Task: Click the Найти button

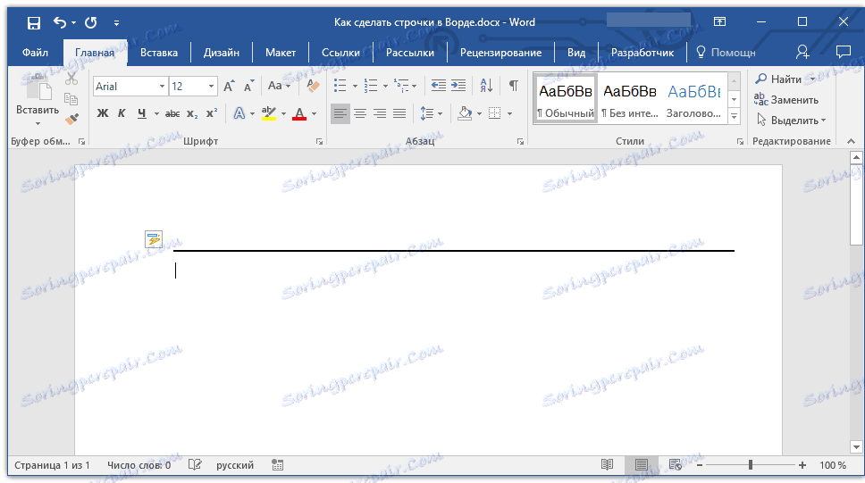Action: pyautogui.click(x=779, y=79)
